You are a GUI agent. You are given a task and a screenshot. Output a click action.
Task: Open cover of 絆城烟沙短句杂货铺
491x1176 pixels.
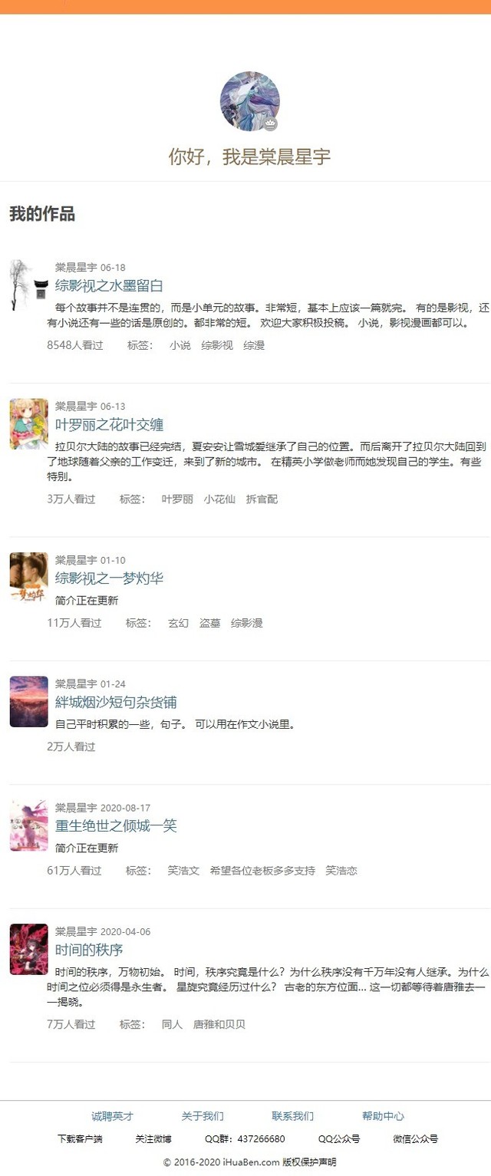click(x=28, y=701)
